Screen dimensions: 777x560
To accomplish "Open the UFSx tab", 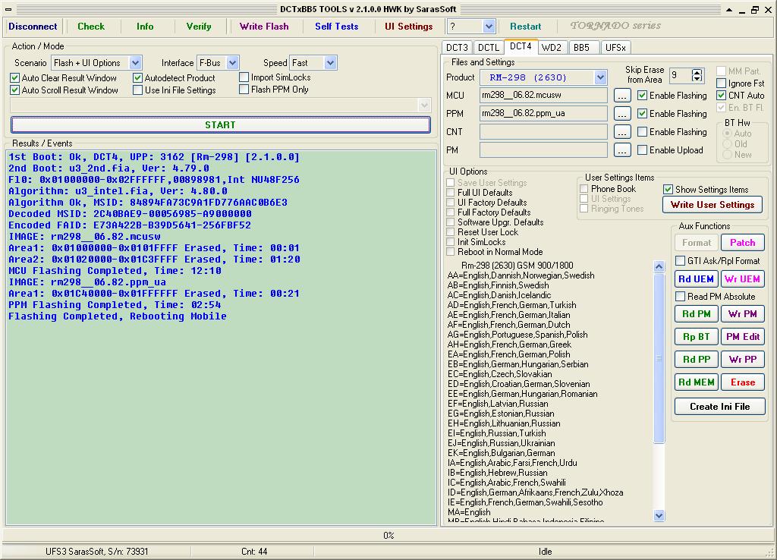I will 615,48.
